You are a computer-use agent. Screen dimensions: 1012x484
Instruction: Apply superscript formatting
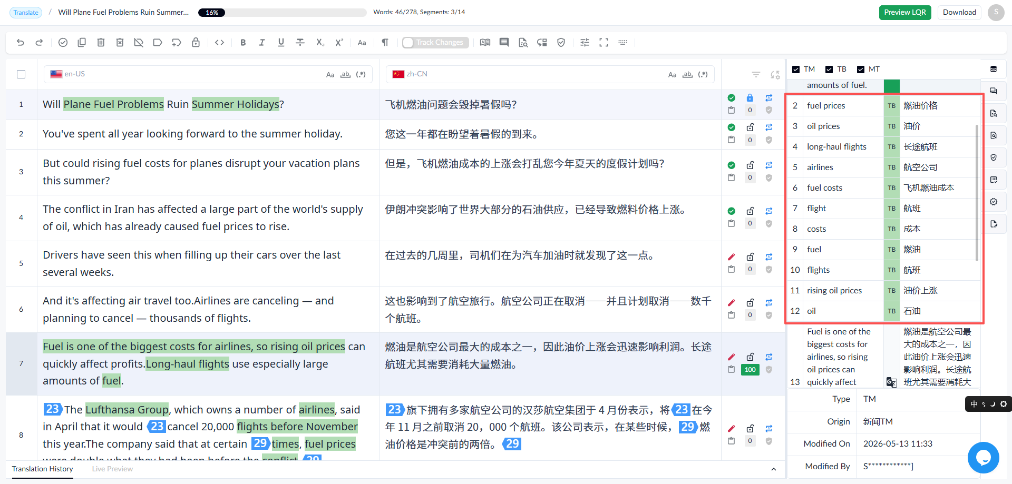[x=339, y=43]
